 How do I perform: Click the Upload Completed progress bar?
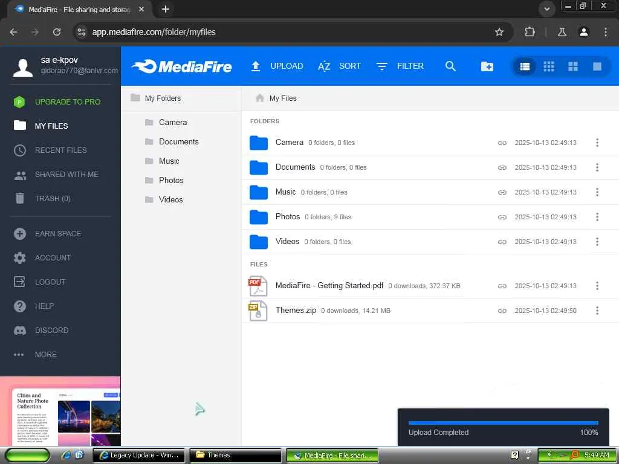[504, 423]
